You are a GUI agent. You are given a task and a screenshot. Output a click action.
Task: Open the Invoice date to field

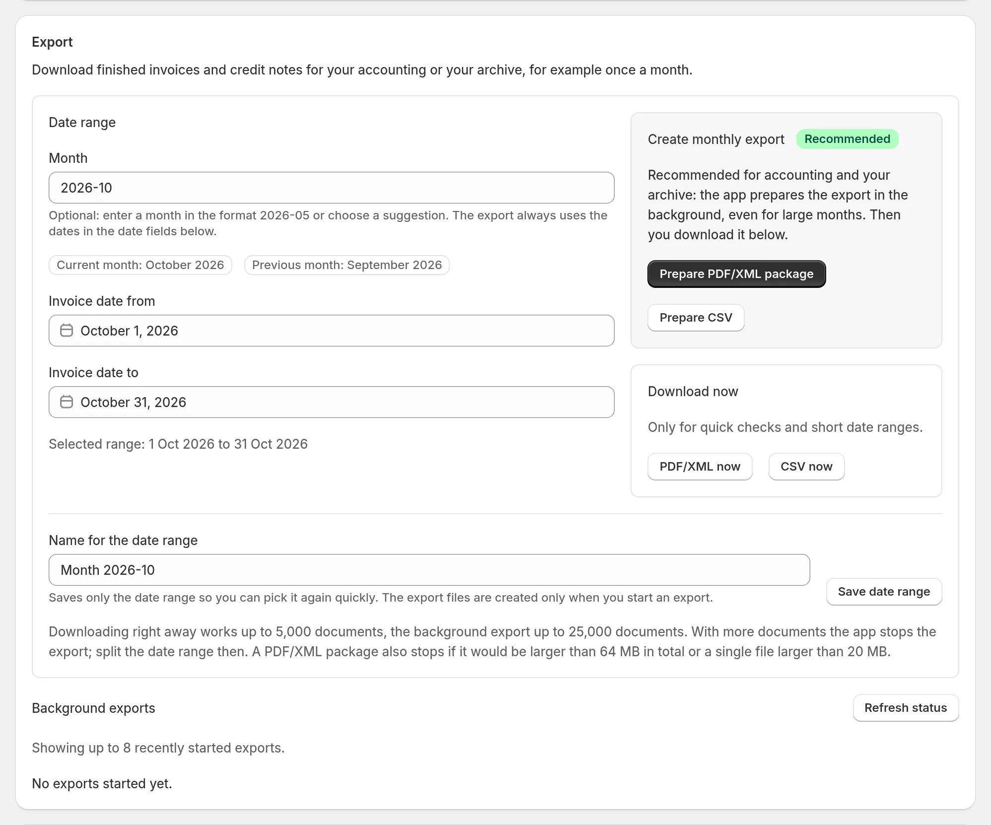pyautogui.click(x=332, y=402)
